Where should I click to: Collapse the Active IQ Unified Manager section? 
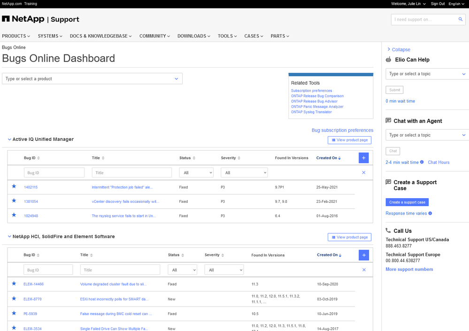[x=9, y=139]
